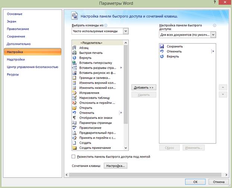The image size is (232, 188).
Task: Select the Принять и перейти icon
Action: [x=74, y=138]
